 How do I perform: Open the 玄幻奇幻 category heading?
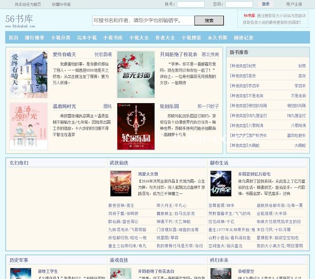pyautogui.click(x=19, y=163)
